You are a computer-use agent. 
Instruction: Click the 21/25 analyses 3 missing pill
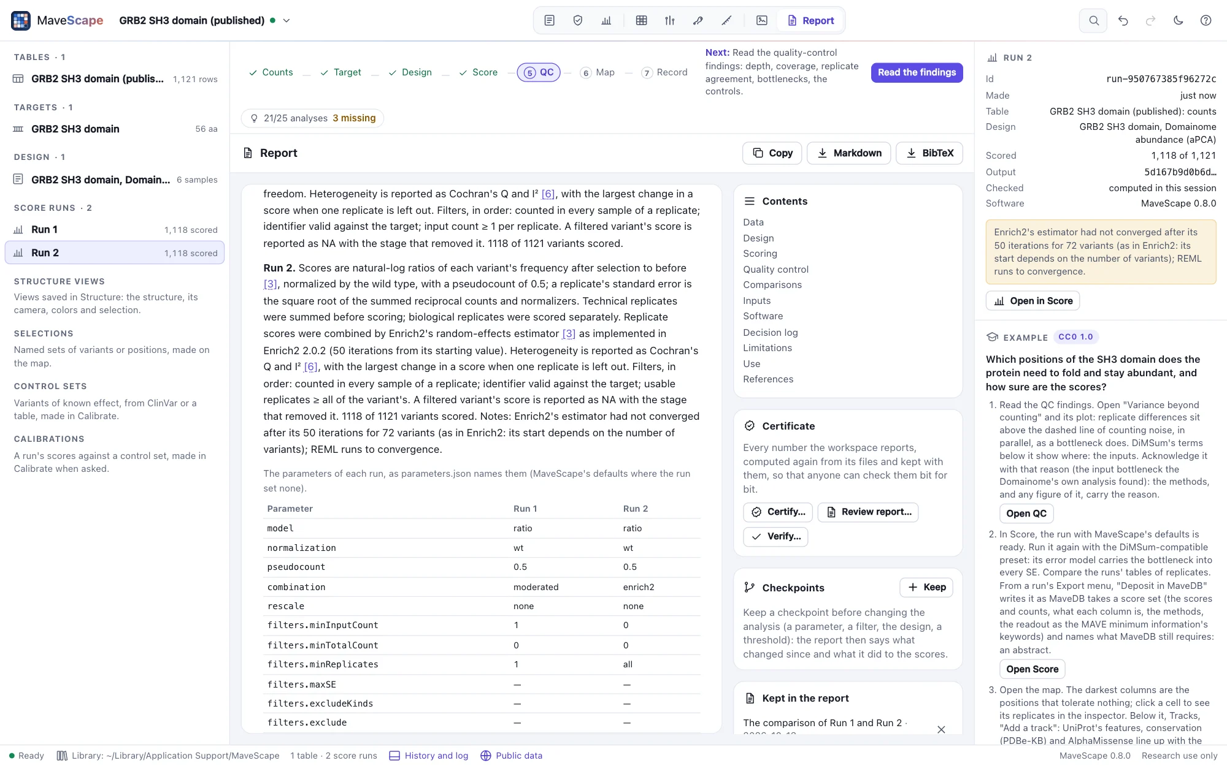tap(313, 118)
